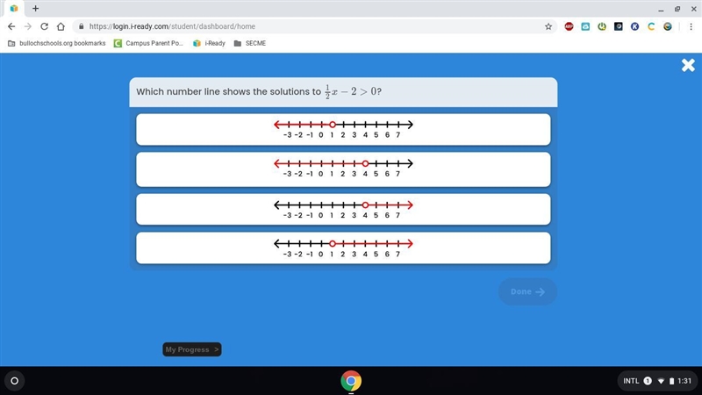Image resolution: width=702 pixels, height=395 pixels.
Task: Open the notification count badge
Action: coord(648,381)
